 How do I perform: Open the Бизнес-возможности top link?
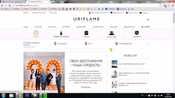click(39, 13)
